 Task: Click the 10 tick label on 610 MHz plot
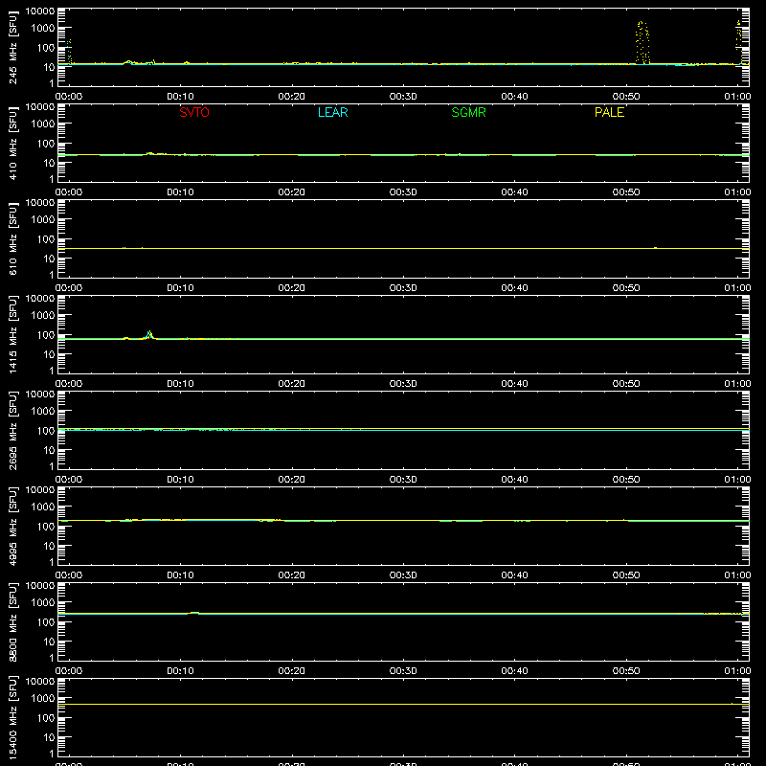pos(49,259)
